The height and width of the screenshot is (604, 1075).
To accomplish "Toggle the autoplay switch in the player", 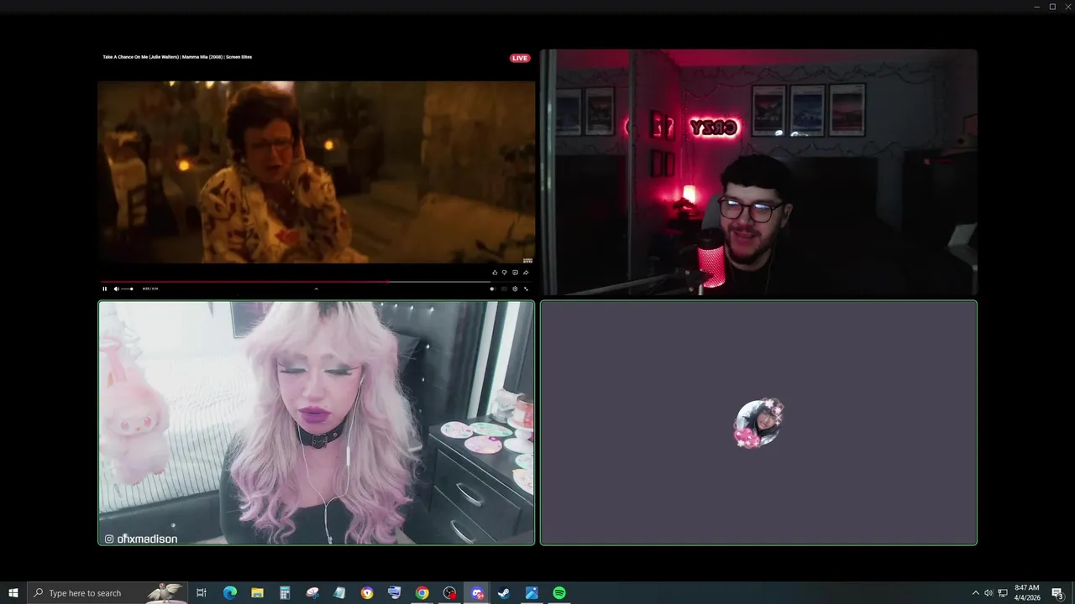I will [x=493, y=289].
